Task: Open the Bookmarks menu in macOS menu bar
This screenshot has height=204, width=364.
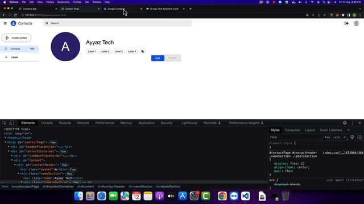Action: 63,2
